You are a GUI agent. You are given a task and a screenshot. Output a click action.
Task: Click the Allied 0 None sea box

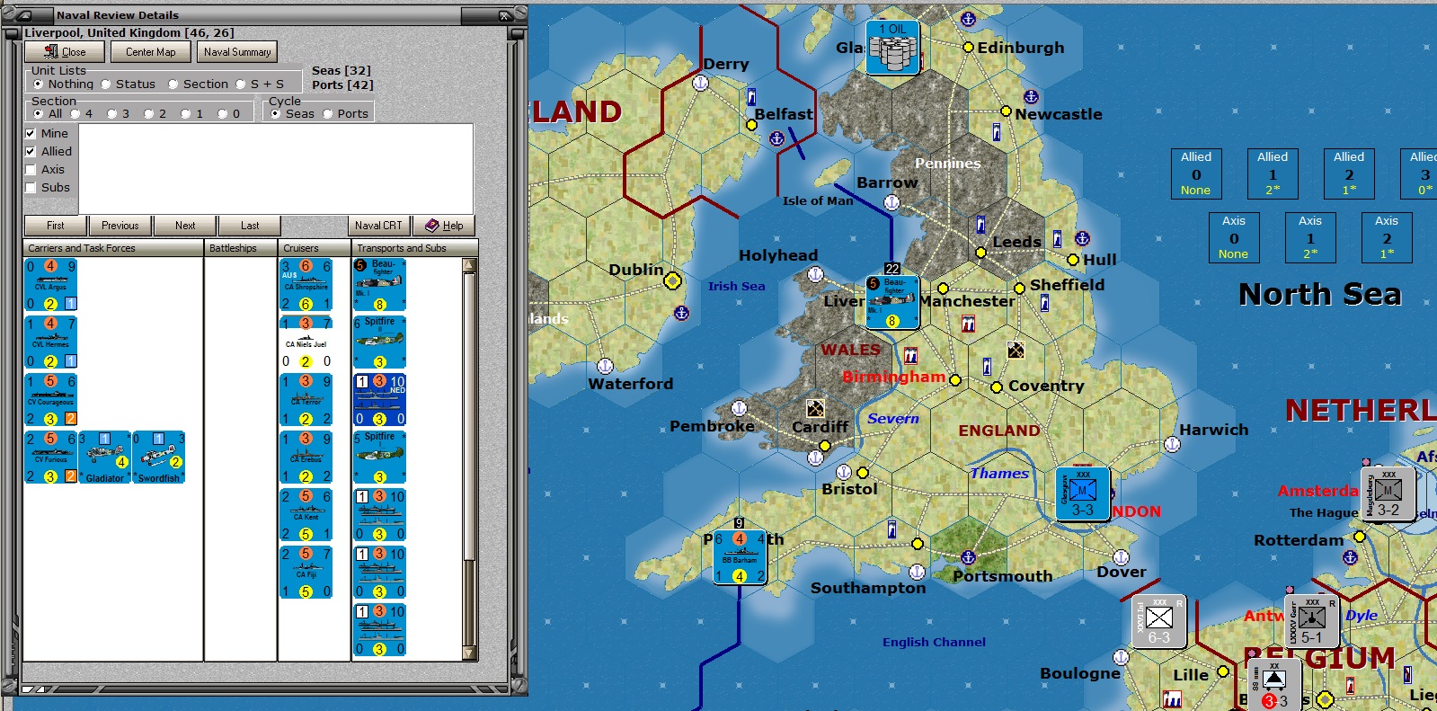pos(1196,173)
